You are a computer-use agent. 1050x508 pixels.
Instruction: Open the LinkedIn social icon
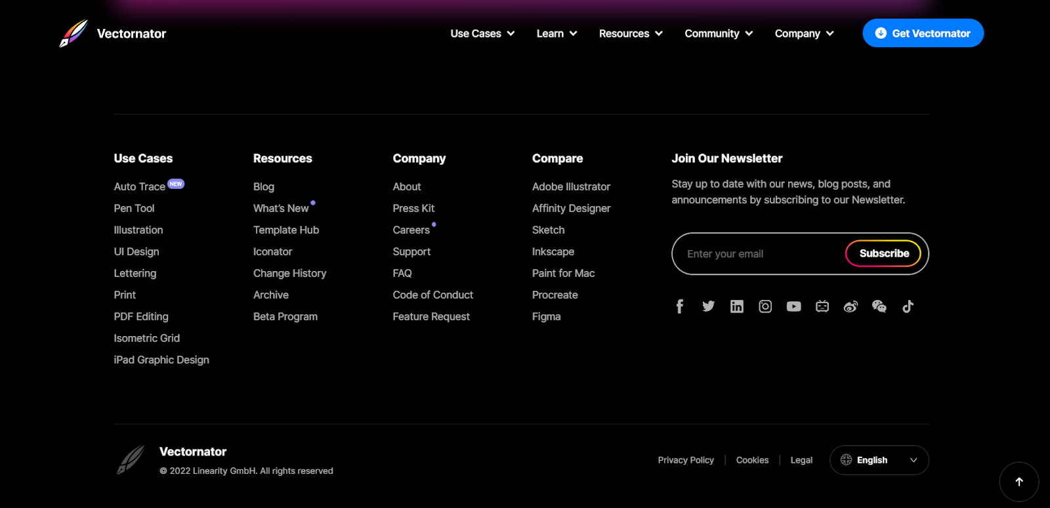[x=737, y=307]
